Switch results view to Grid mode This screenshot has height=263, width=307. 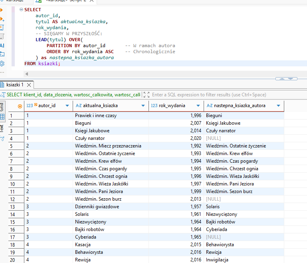click(x=2, y=107)
